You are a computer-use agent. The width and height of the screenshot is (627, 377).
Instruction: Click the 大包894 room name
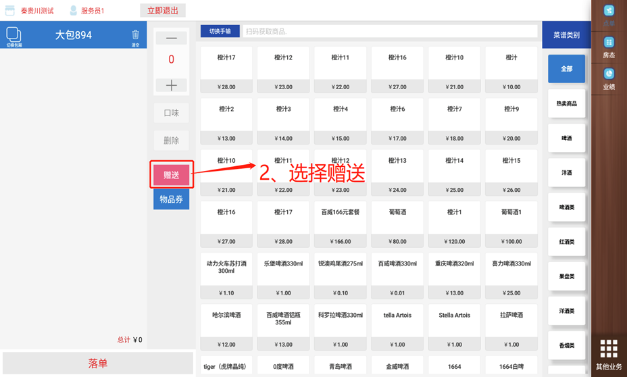coord(74,35)
